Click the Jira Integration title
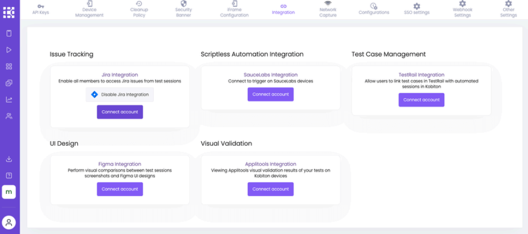Viewport: 528px width, 234px height. tap(120, 75)
